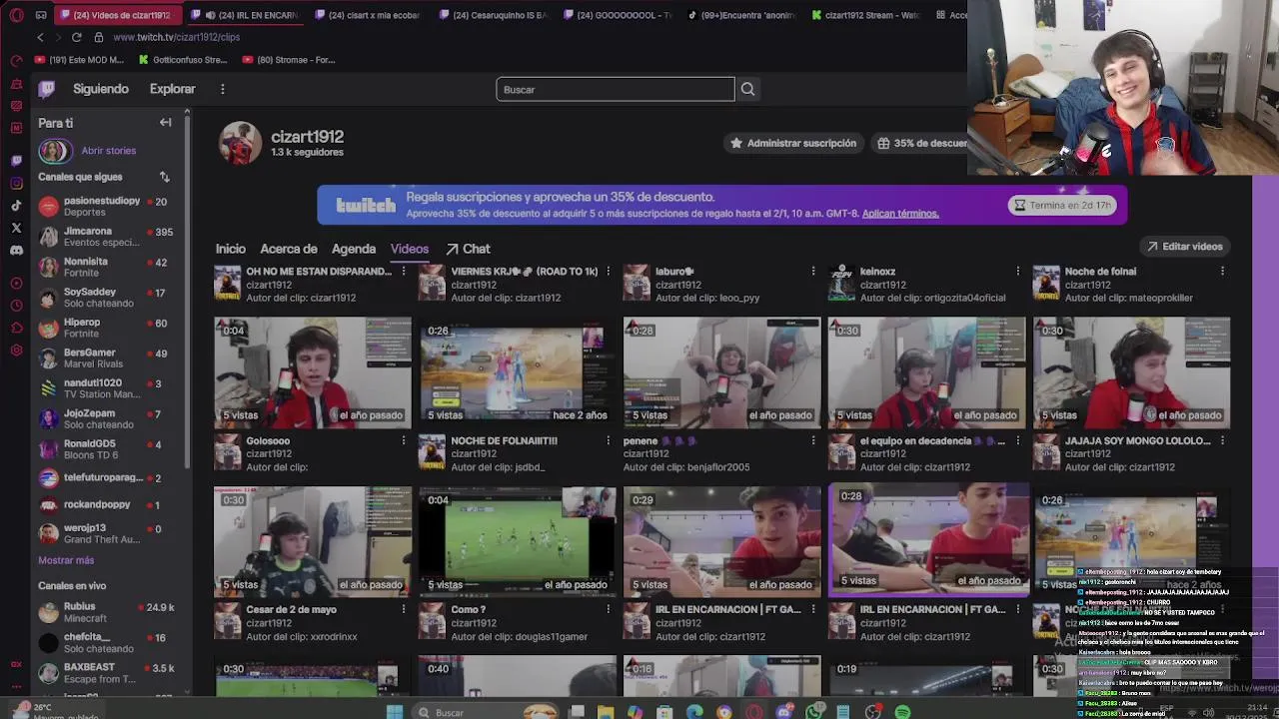Click Editar videos button
Image resolution: width=1279 pixels, height=719 pixels.
[x=1184, y=247]
